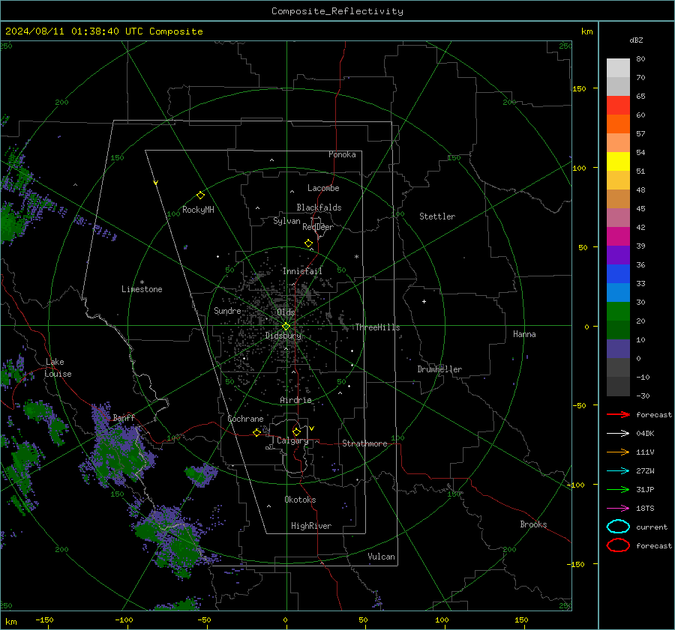The image size is (675, 630).
Task: Click the Brooks map label
Action: coord(533,524)
